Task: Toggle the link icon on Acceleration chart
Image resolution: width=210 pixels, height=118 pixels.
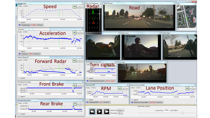Action: 75,32
